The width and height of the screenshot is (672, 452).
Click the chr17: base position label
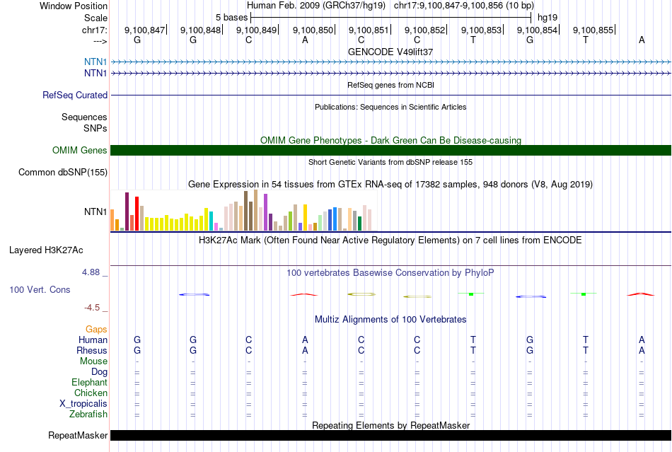94,30
